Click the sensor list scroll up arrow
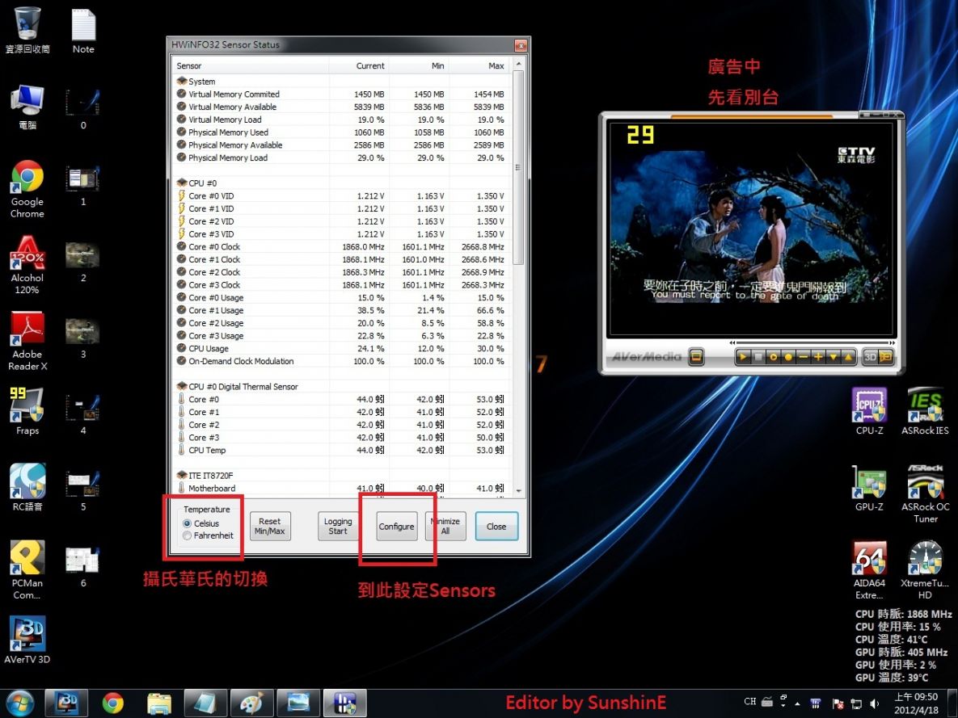The image size is (958, 718). click(x=518, y=64)
